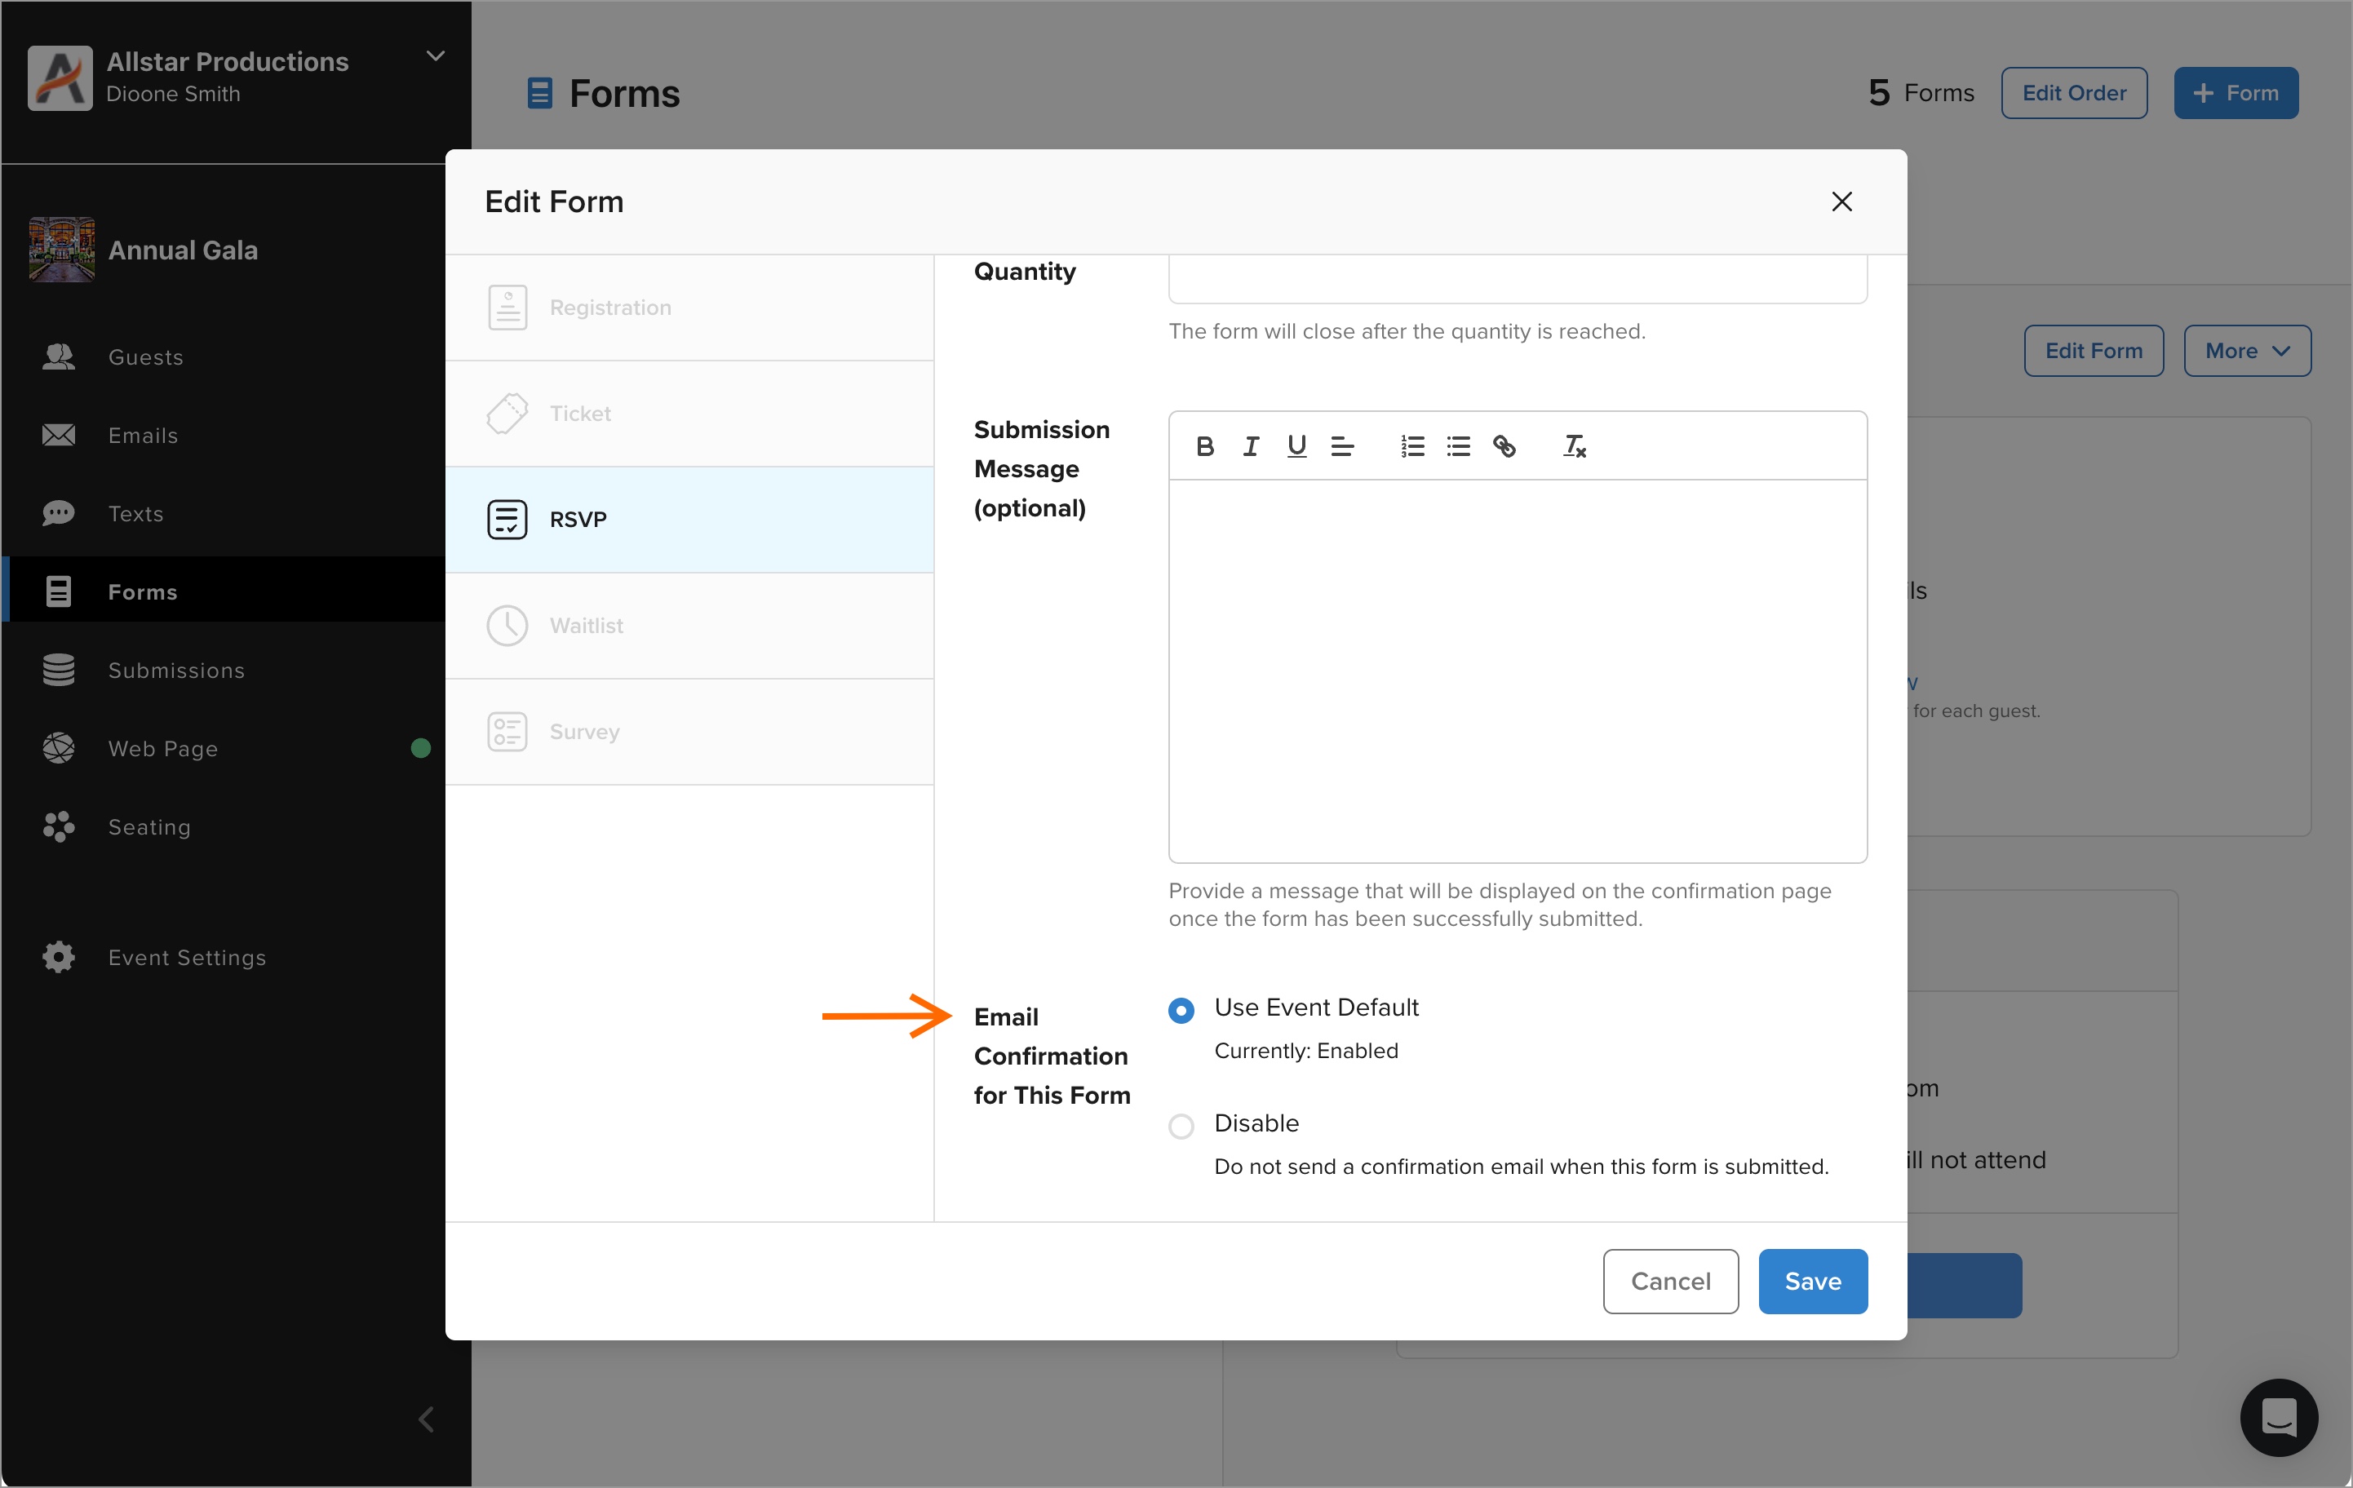This screenshot has width=2353, height=1488.
Task: Click the underline formatting icon
Action: click(x=1296, y=446)
